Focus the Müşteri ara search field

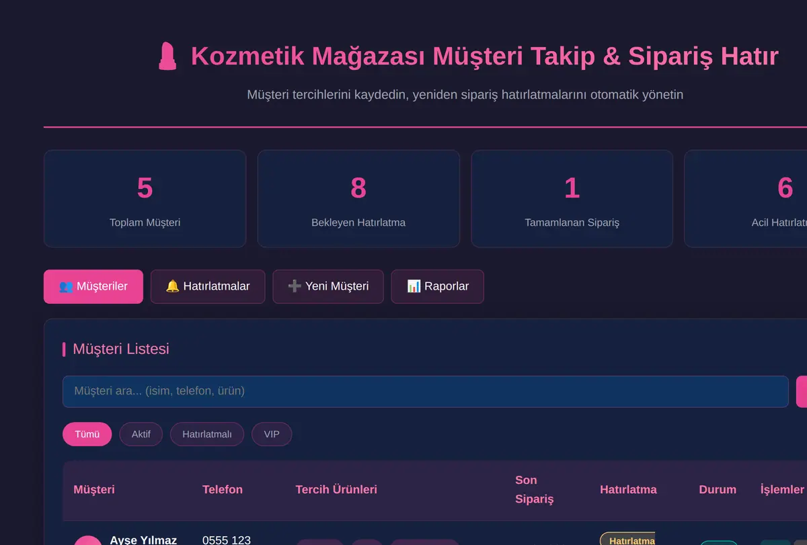tap(426, 391)
